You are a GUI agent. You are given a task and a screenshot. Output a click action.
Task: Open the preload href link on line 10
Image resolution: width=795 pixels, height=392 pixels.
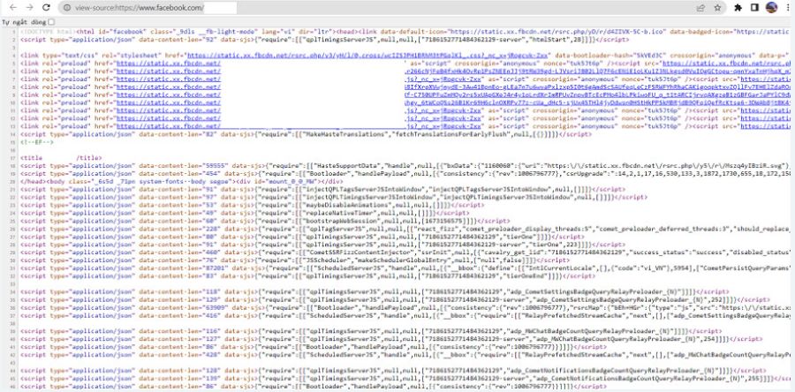coord(169,102)
